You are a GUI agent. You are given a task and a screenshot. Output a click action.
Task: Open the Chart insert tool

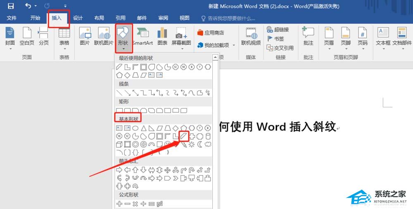tap(162, 37)
